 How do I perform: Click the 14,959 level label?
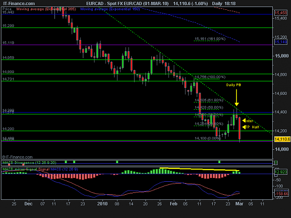click(8, 58)
